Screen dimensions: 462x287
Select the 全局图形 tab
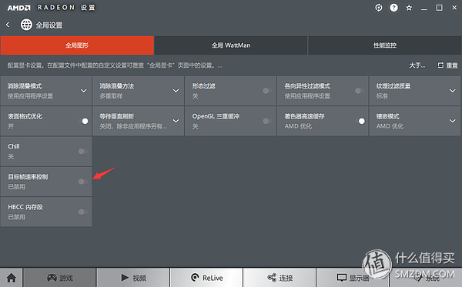[77, 45]
